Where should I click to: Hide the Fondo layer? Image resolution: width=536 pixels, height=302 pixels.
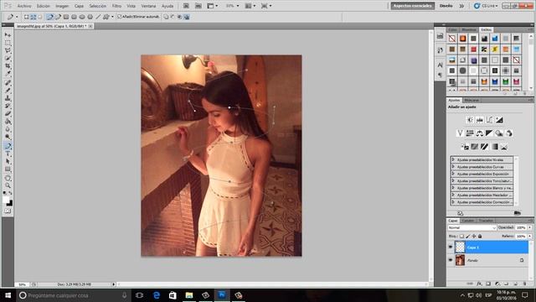tap(451, 260)
